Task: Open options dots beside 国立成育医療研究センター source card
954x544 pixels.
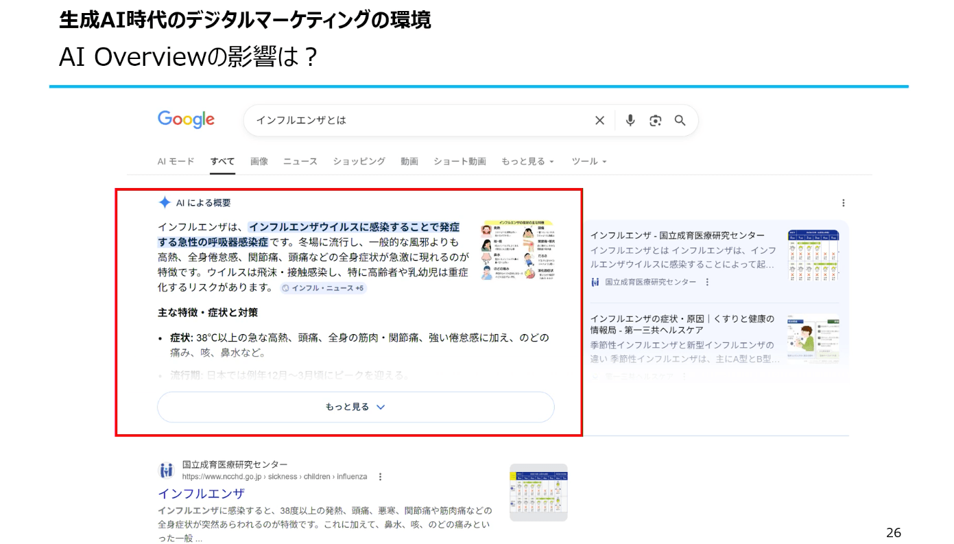Action: coord(708,282)
